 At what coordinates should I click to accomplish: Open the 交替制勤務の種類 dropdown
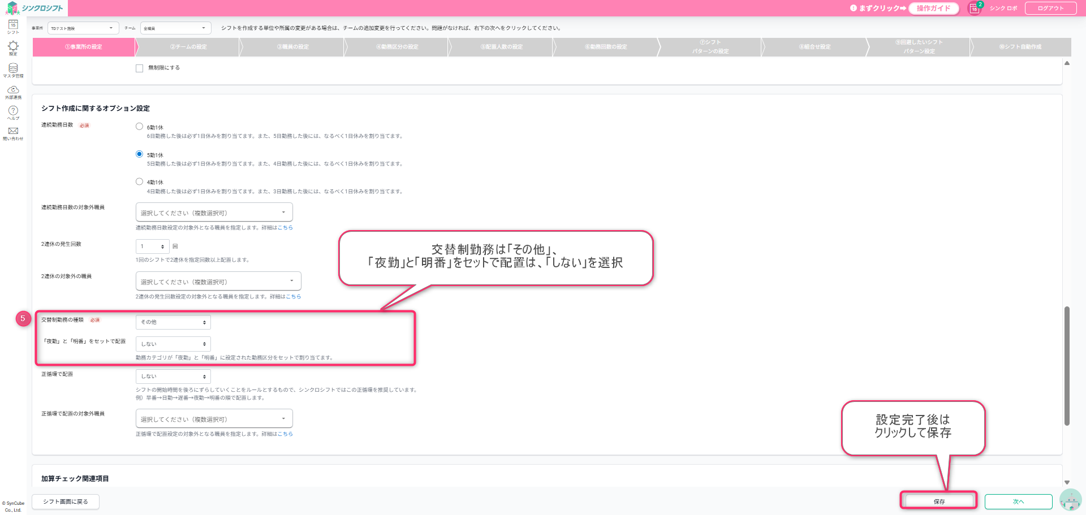pos(173,322)
